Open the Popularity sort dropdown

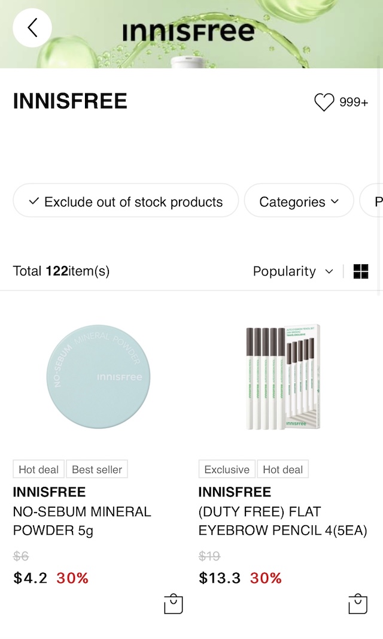coord(293,271)
